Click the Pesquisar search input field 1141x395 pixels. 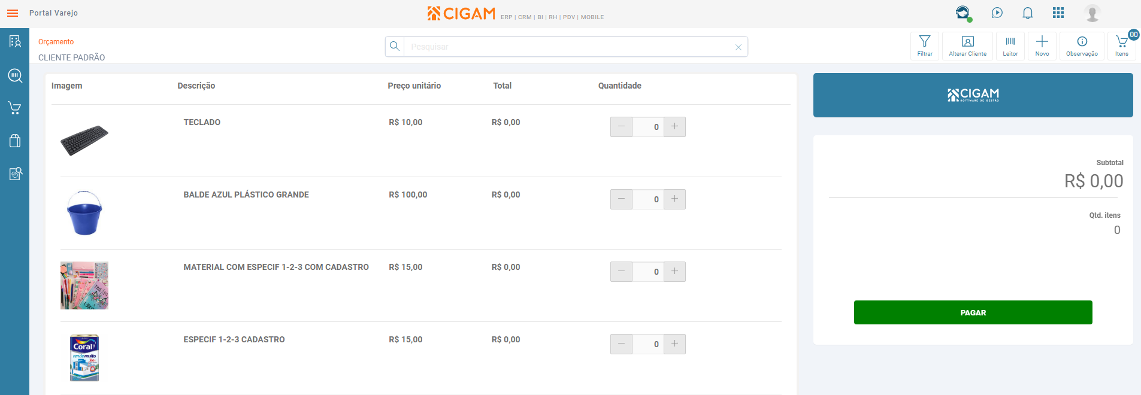[x=569, y=47]
